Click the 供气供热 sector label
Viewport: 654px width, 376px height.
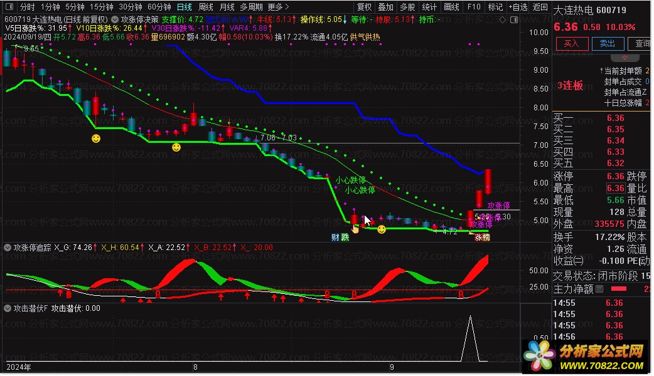(x=365, y=37)
